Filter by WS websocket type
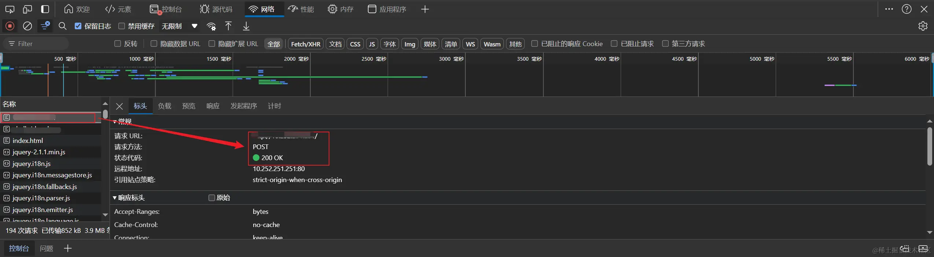This screenshot has height=257, width=934. click(470, 44)
